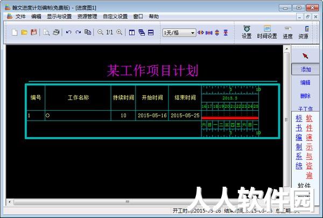The width and height of the screenshot is (323, 218).
Task: Expand the chart horizontally with the outward arrows
Action: 201,32
